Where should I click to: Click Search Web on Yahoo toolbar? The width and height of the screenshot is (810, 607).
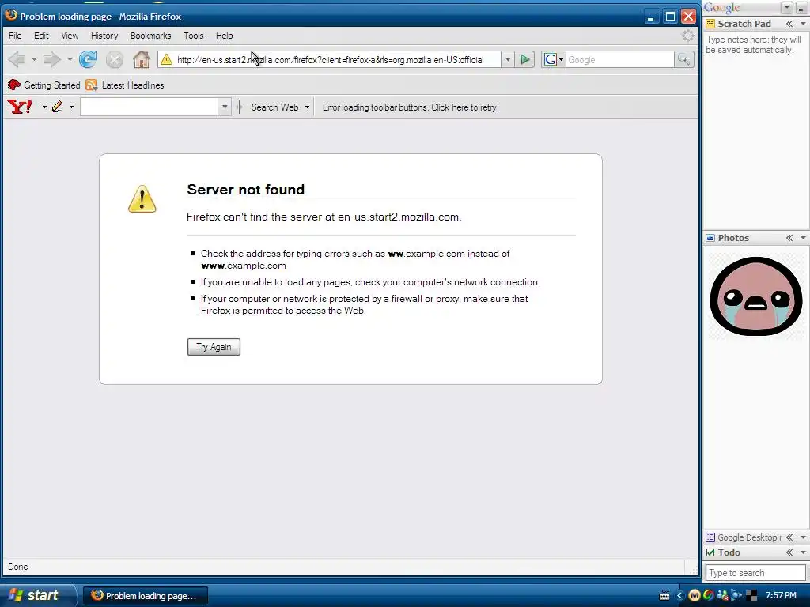pyautogui.click(x=274, y=107)
